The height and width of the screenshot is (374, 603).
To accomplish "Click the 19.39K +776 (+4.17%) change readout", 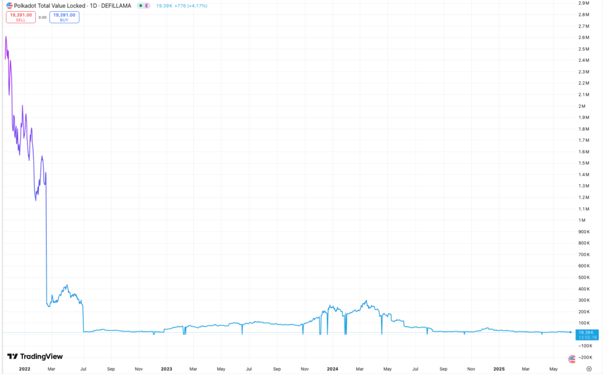I will [181, 6].
